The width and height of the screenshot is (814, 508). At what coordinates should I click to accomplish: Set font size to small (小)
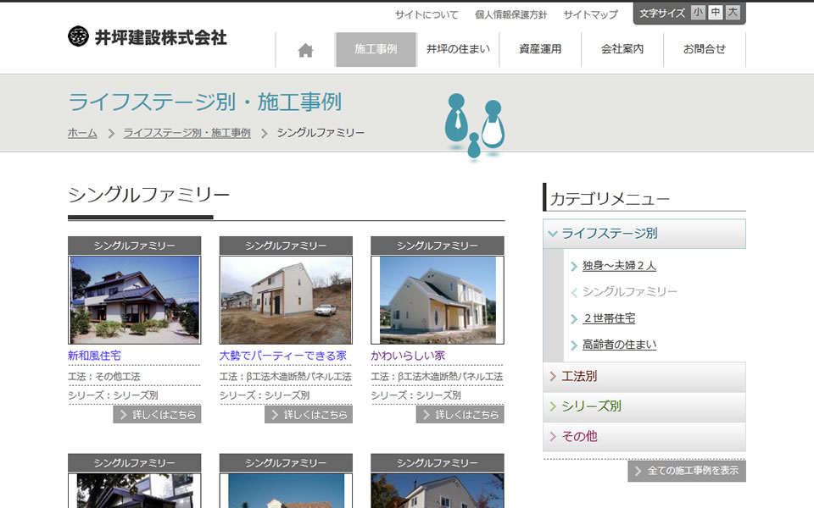tap(698, 13)
